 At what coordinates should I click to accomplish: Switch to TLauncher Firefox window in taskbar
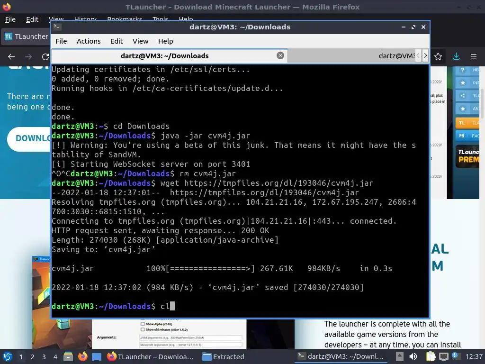click(x=151, y=356)
